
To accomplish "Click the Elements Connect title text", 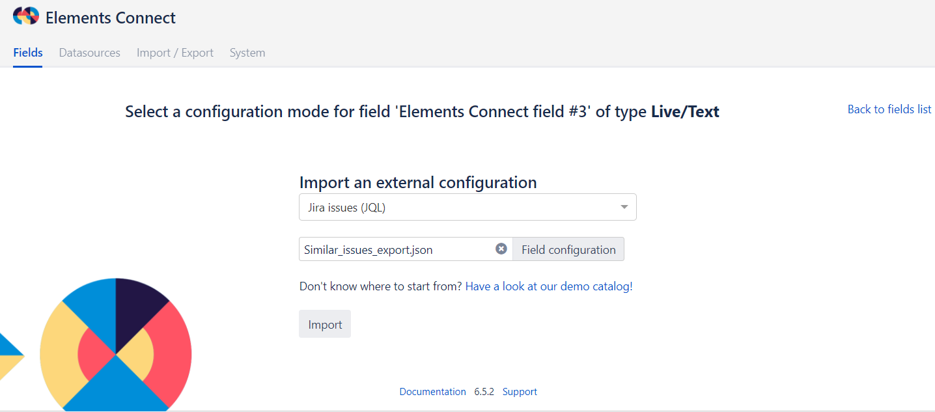I will tap(110, 18).
